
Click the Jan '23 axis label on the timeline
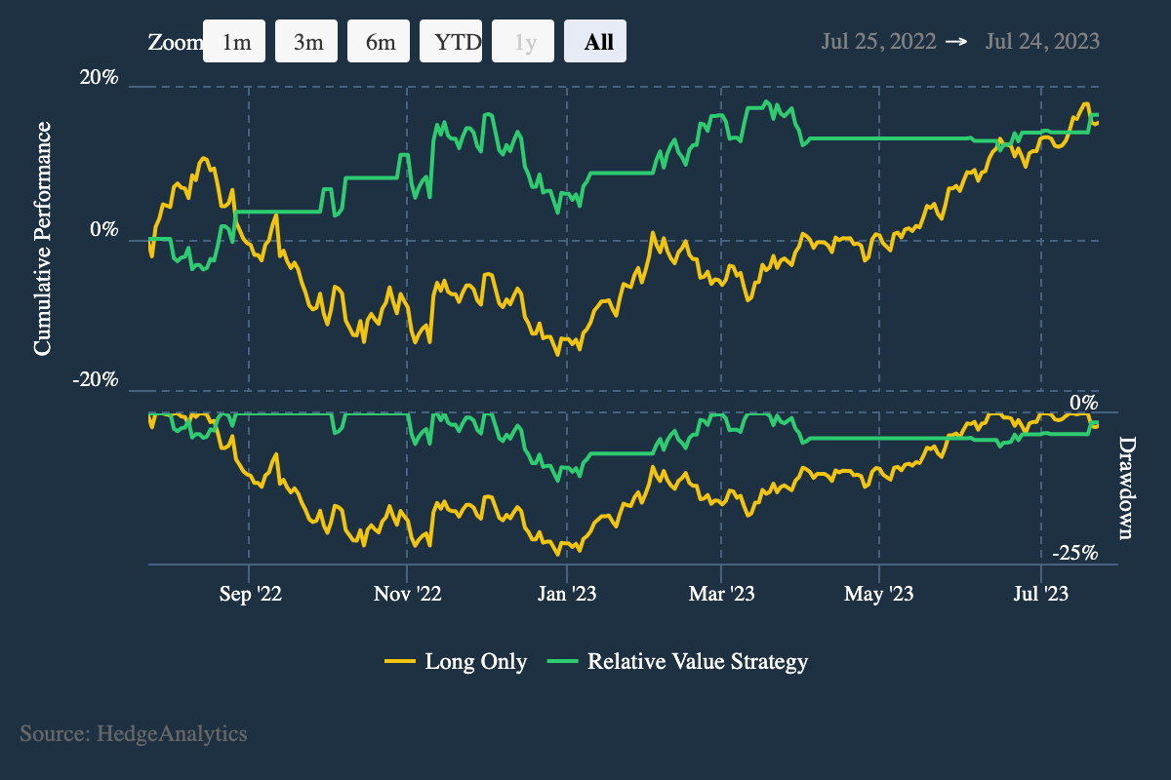[x=569, y=592]
